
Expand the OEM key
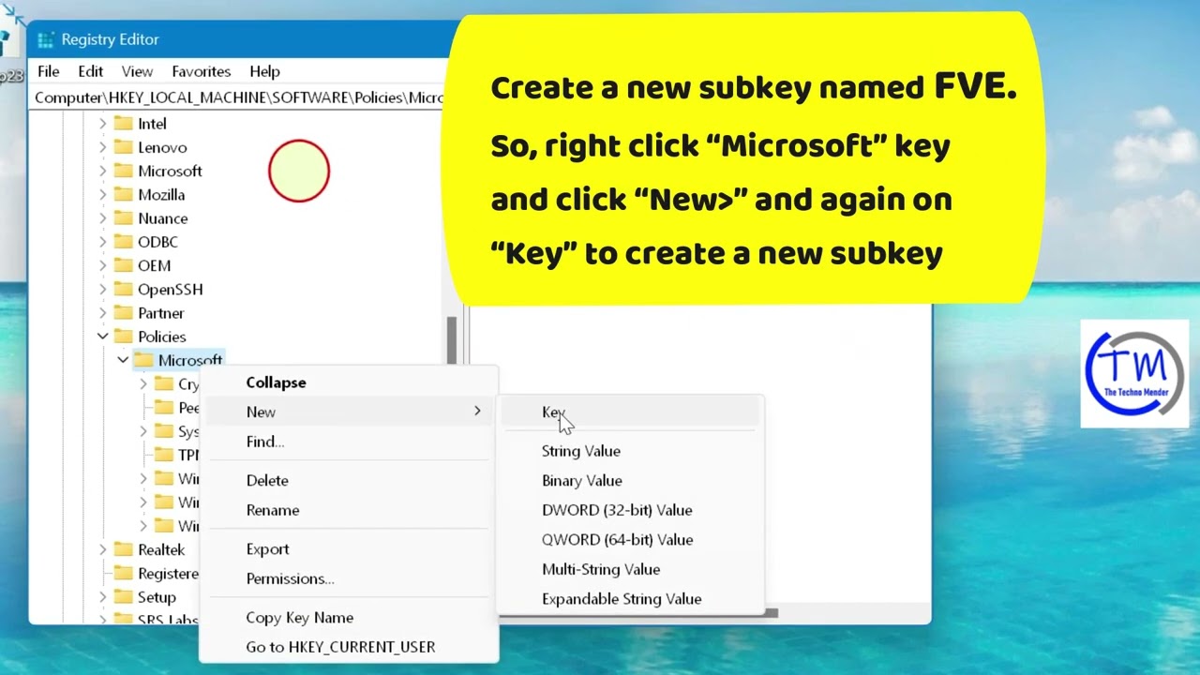(102, 265)
